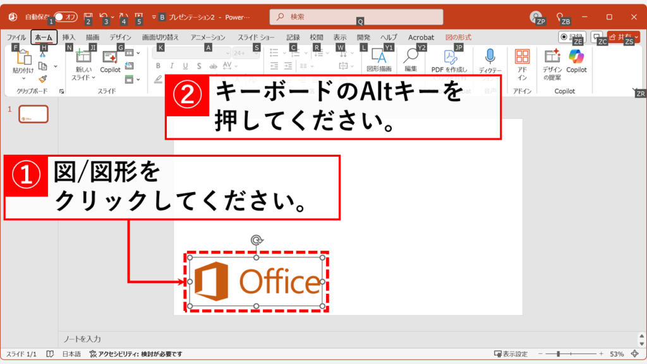Start slideshow from beginning icon

(139, 17)
